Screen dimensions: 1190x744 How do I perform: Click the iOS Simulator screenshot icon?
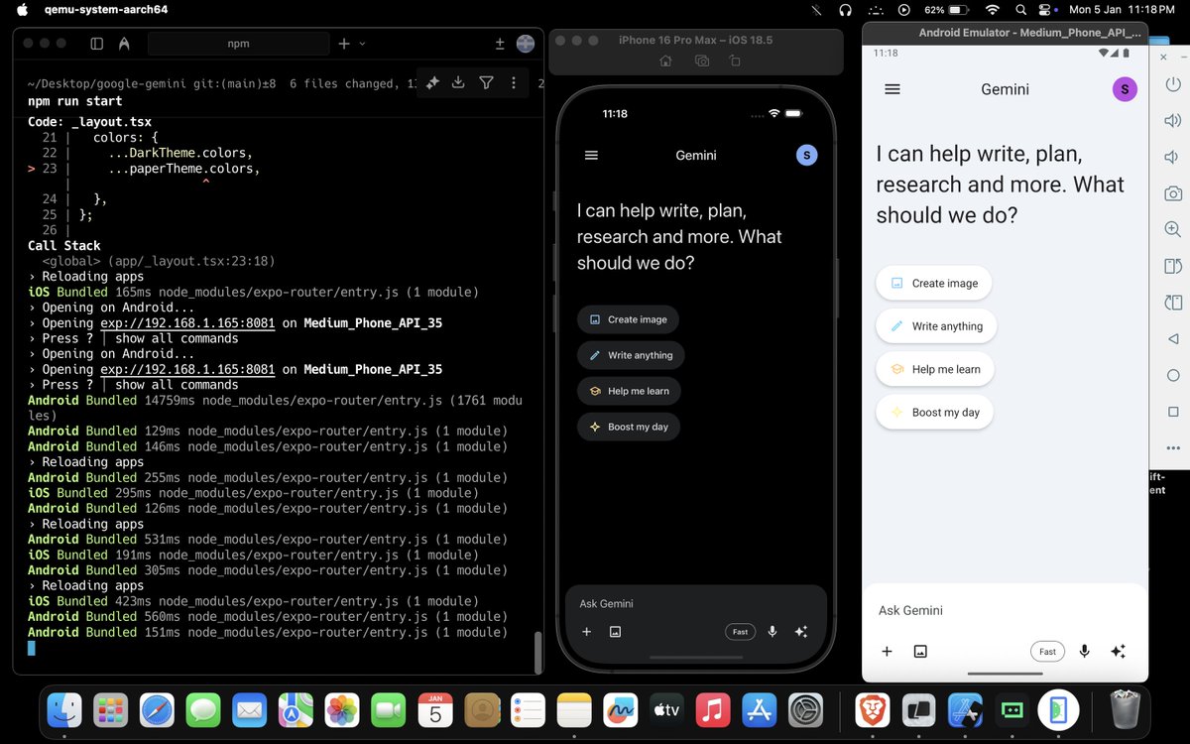pyautogui.click(x=702, y=61)
